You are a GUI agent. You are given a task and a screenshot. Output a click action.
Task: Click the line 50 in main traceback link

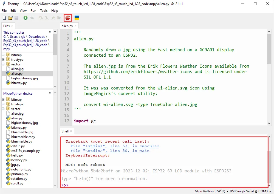coord(110,151)
